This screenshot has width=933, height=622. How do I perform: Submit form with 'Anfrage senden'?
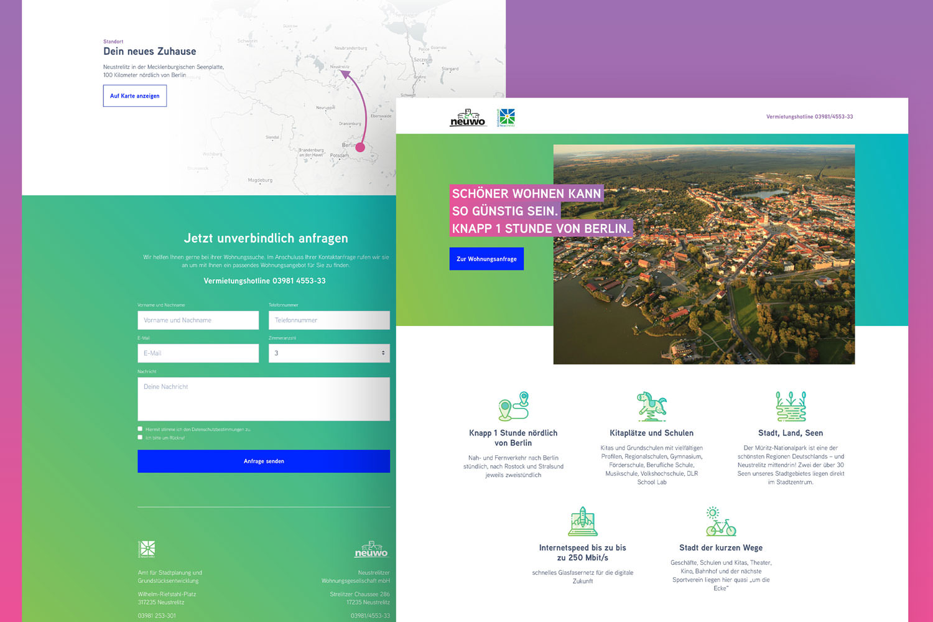264,461
